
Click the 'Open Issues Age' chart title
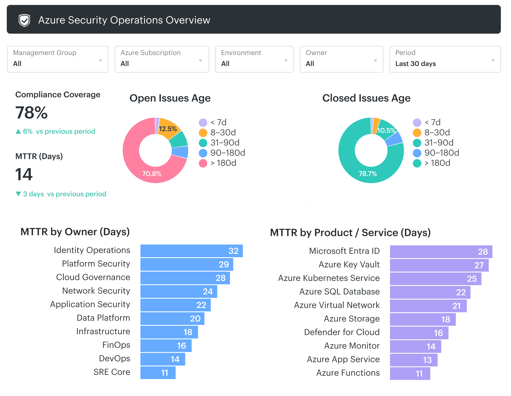(x=170, y=98)
